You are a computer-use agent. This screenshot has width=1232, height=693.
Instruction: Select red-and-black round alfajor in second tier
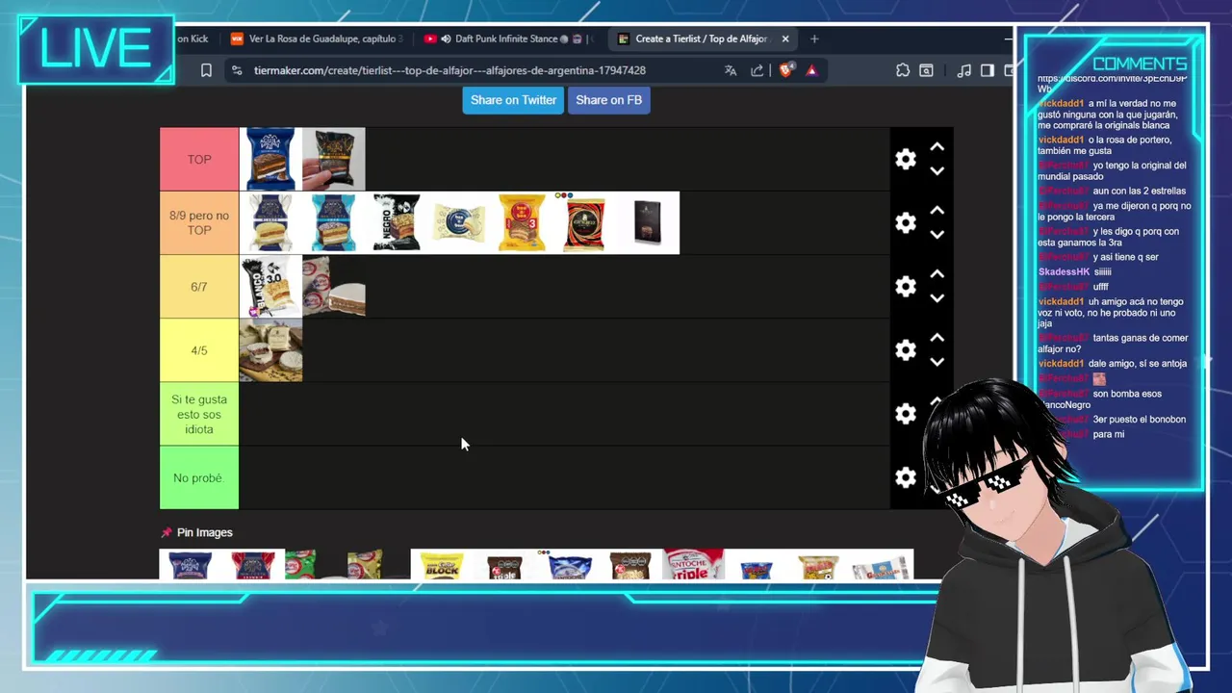click(584, 223)
